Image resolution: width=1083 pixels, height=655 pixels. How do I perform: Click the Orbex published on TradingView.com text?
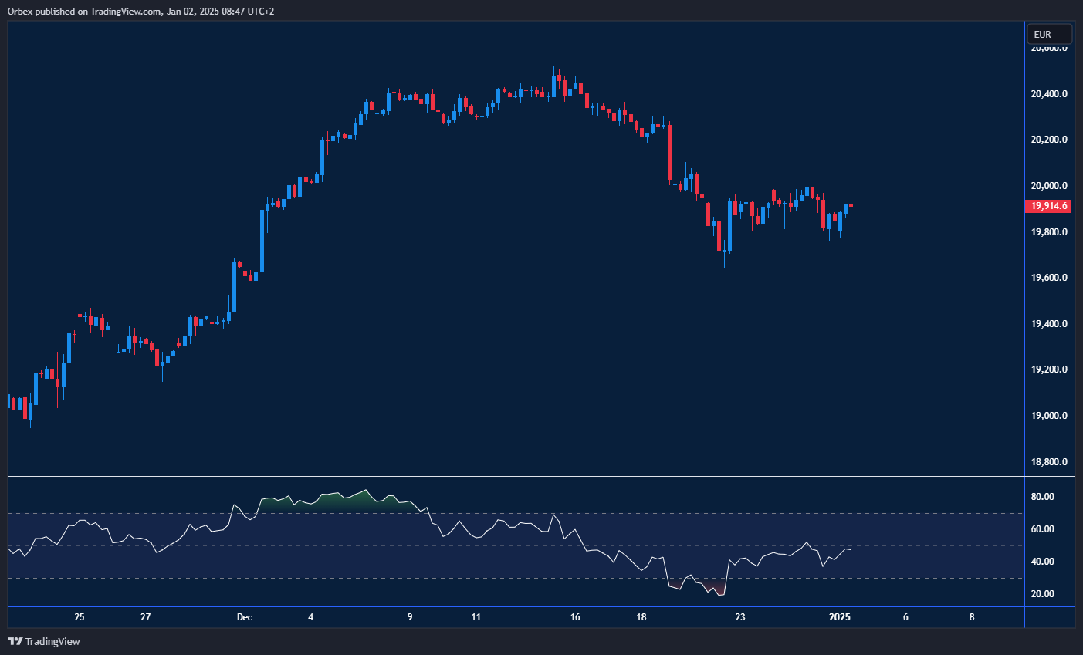pos(140,11)
